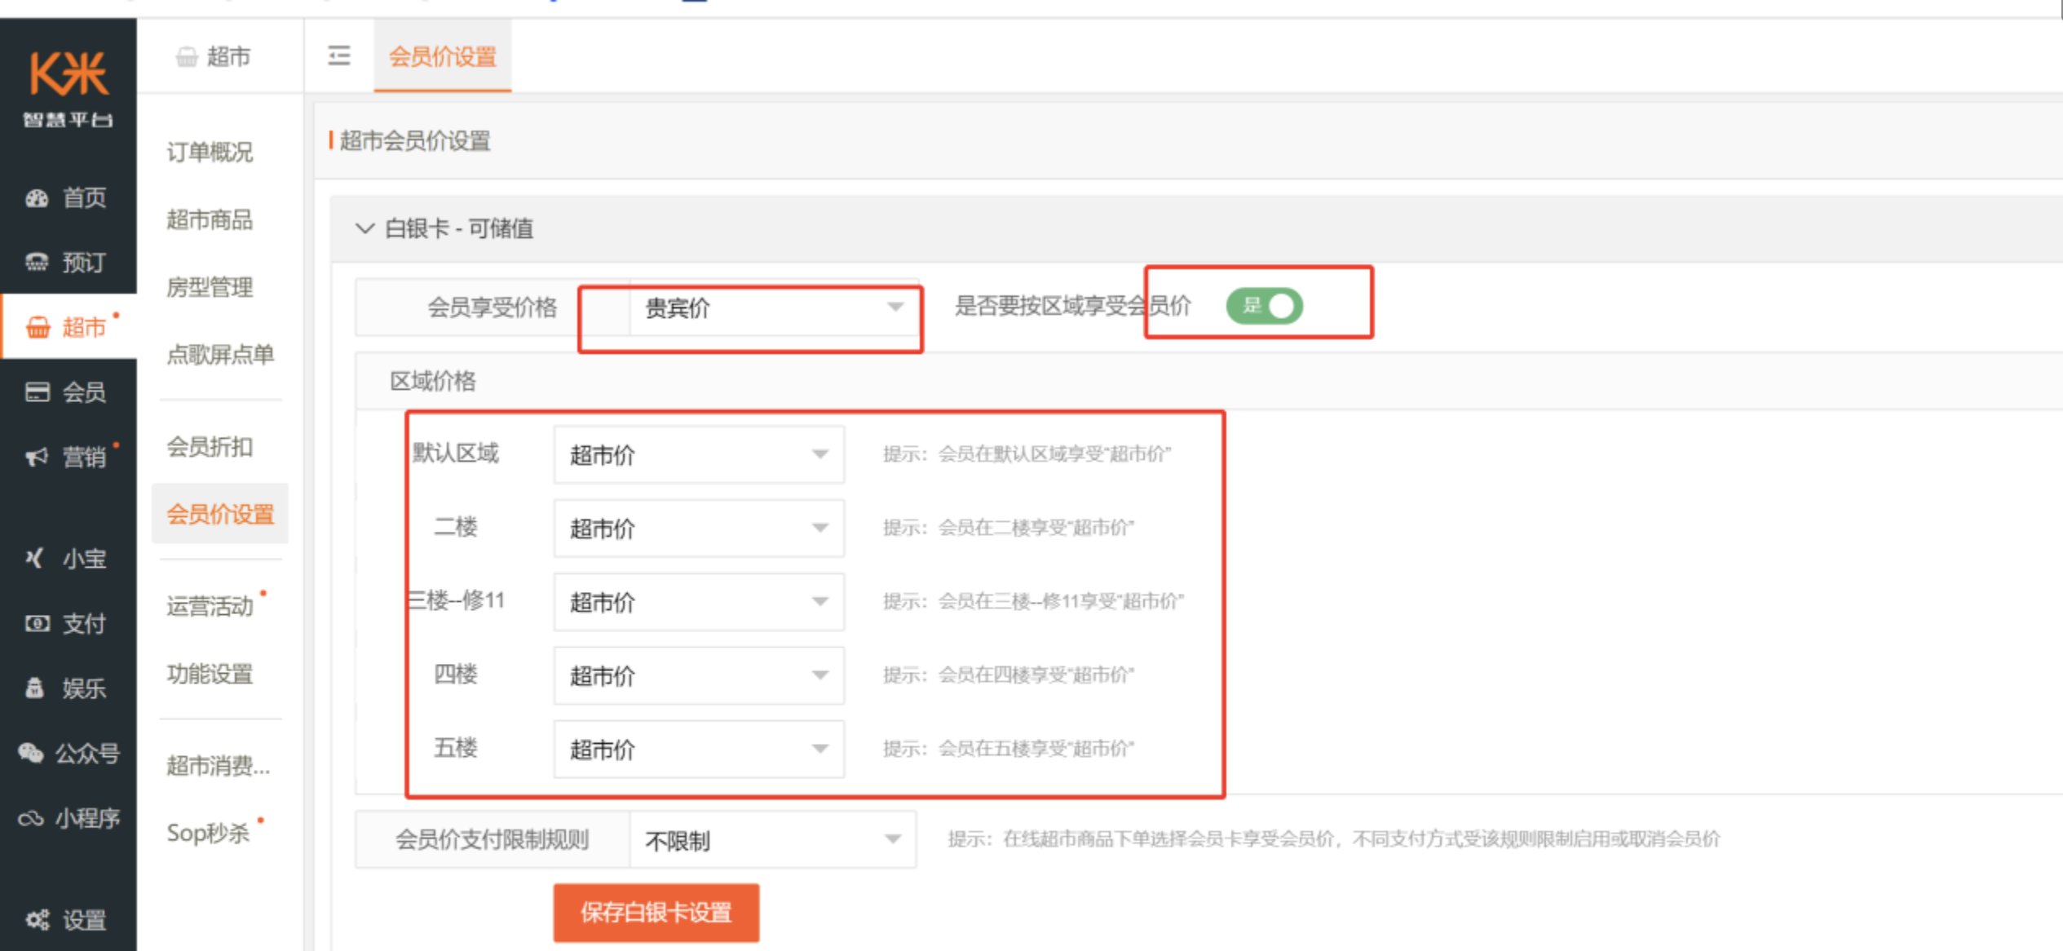The height and width of the screenshot is (951, 2063).
Task: Click the basket icon beside 超市 header
Action: [x=187, y=56]
